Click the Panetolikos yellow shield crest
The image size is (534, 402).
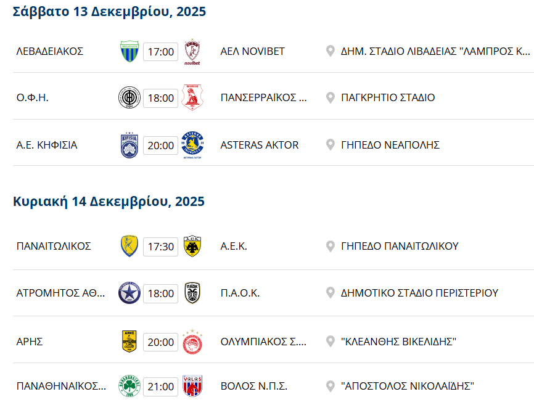coord(129,246)
